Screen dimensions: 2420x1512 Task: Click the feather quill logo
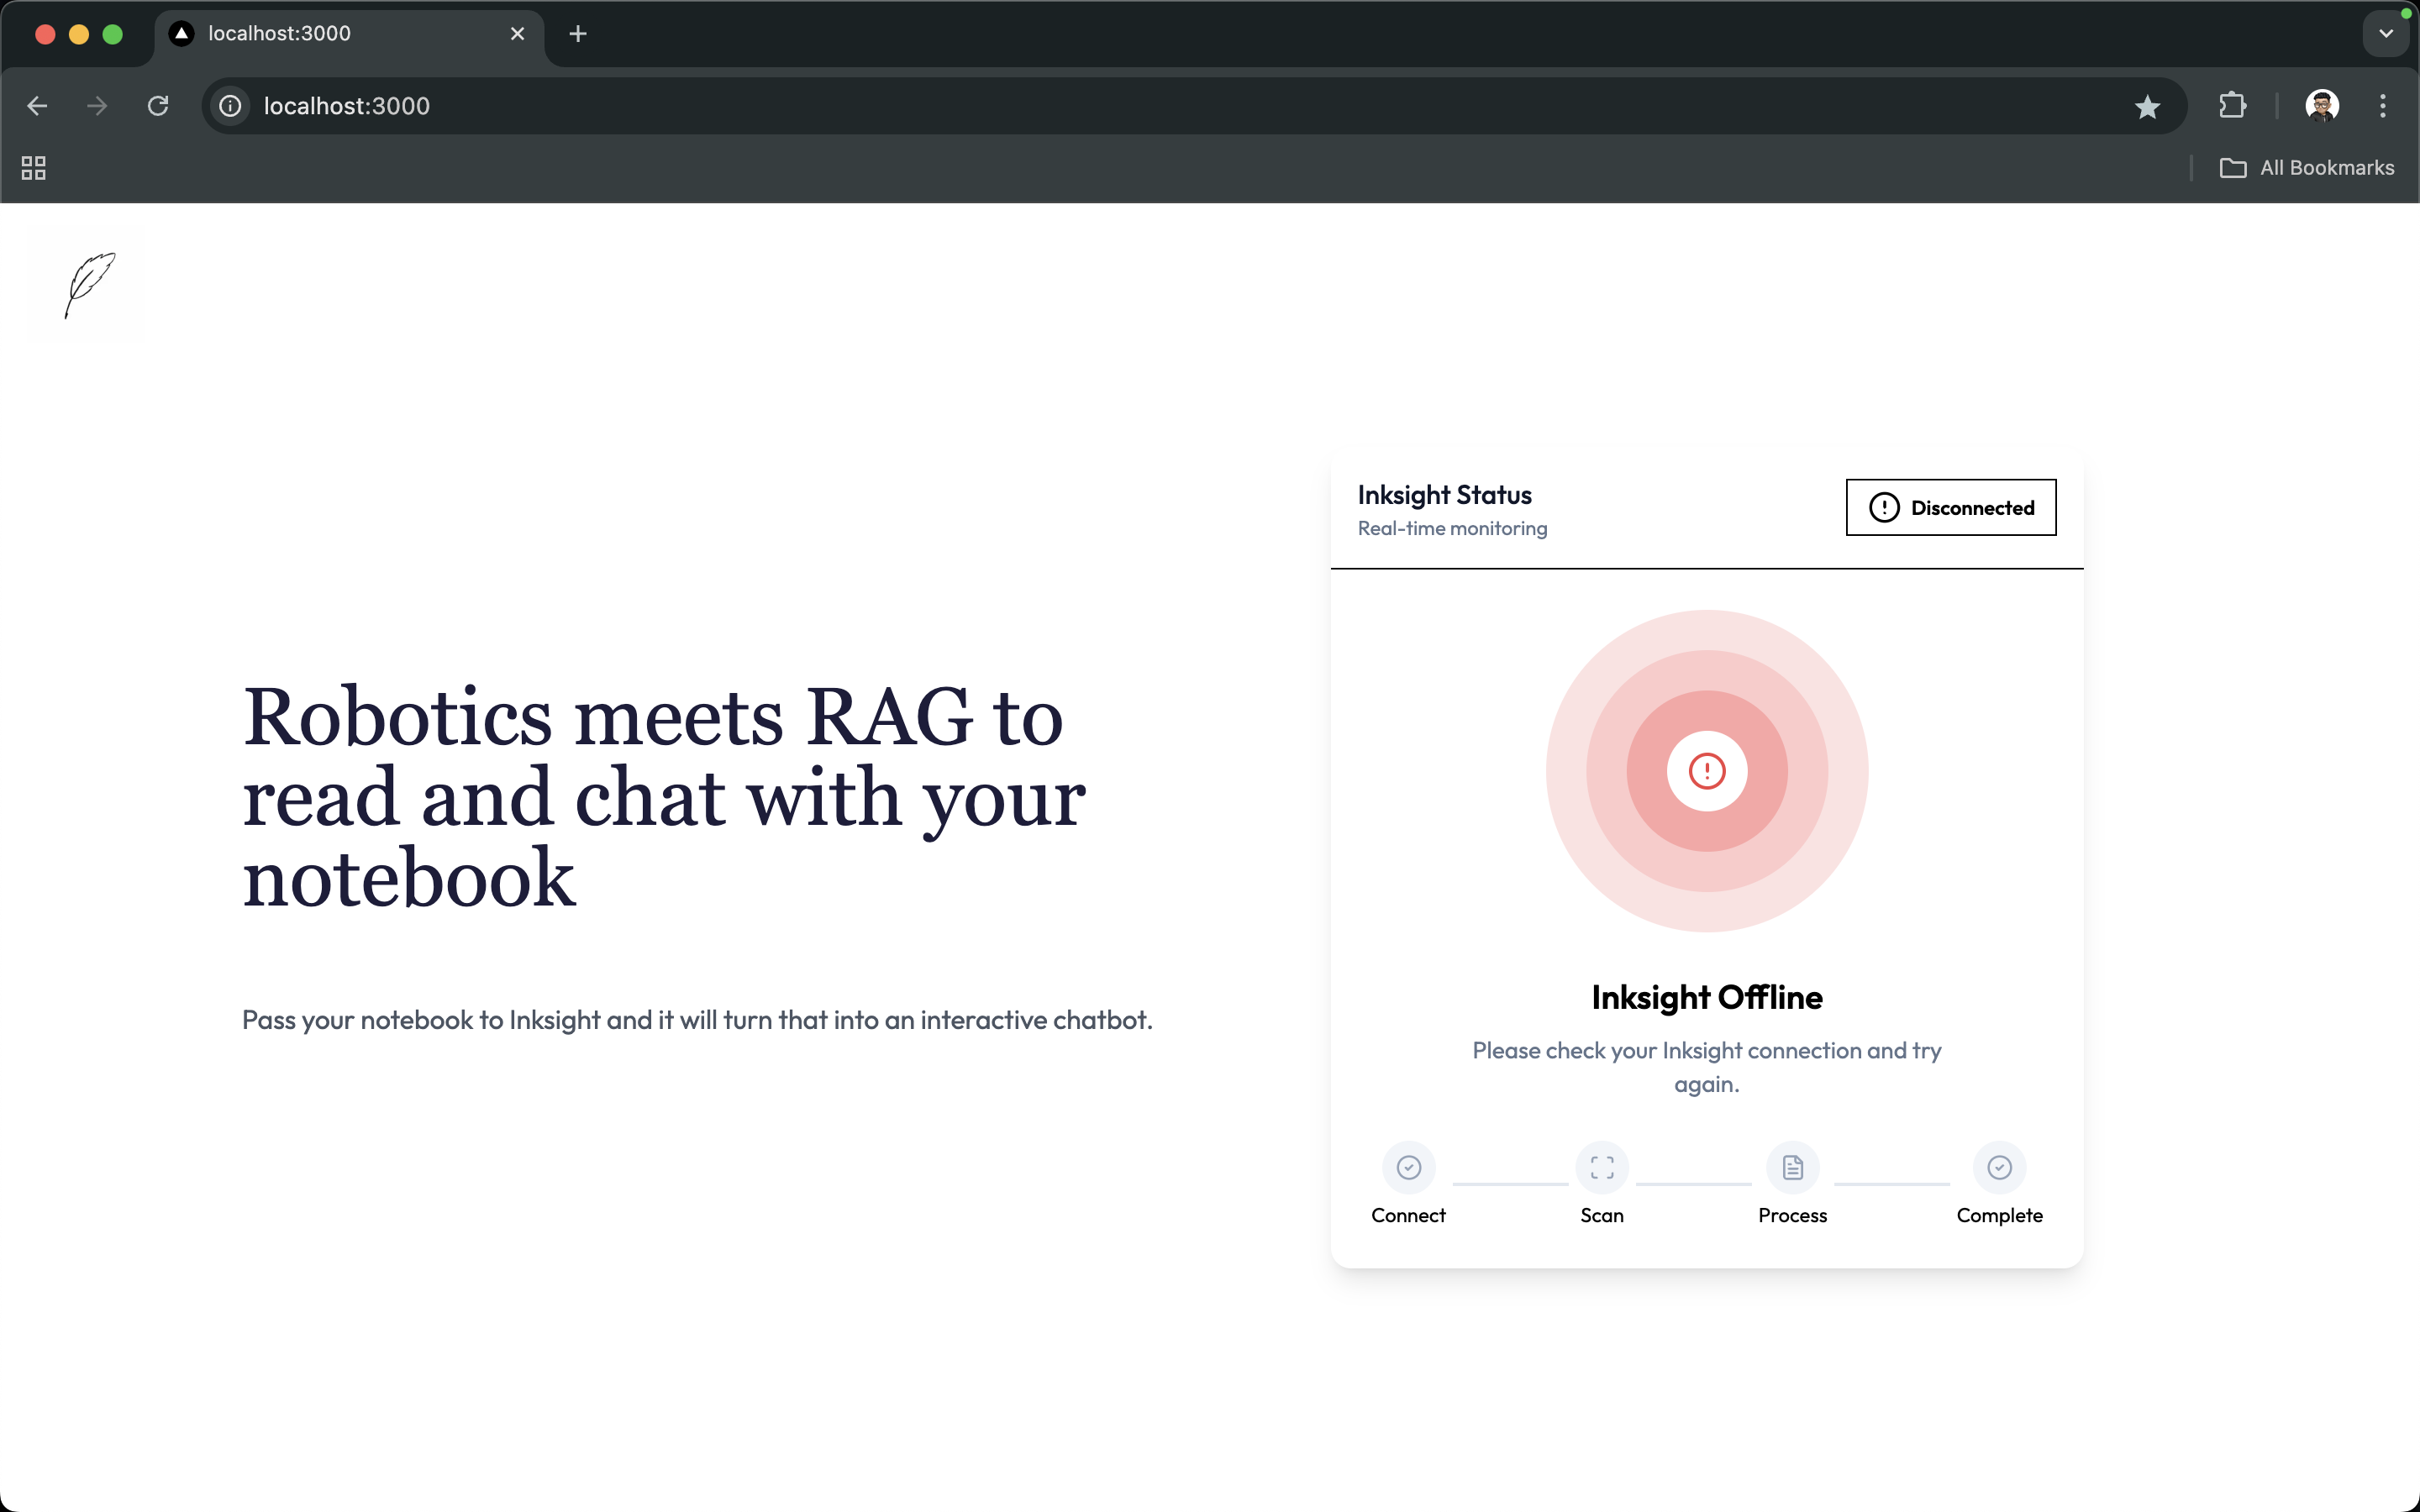88,285
